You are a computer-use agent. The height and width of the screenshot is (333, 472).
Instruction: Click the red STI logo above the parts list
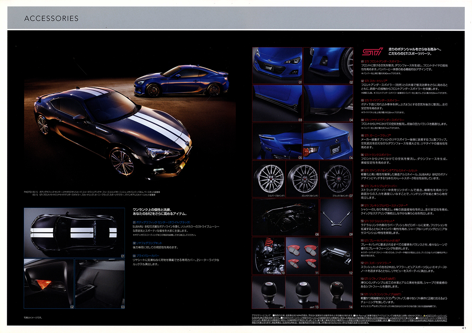tap(372, 51)
